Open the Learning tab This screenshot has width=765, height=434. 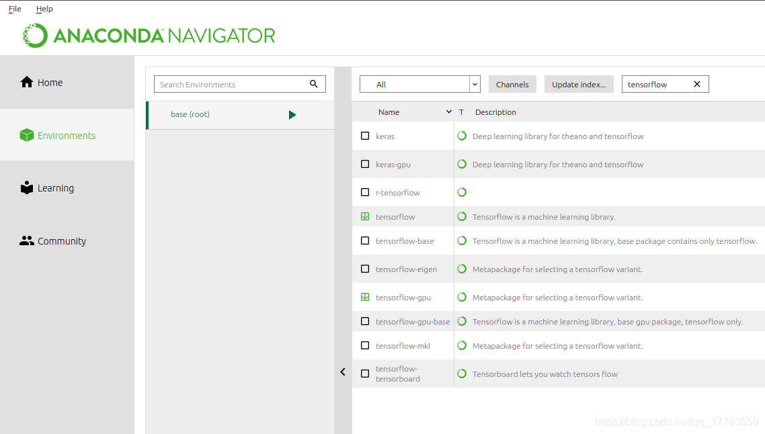click(x=67, y=187)
